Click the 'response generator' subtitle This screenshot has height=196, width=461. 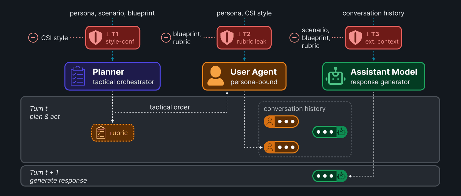click(380, 82)
